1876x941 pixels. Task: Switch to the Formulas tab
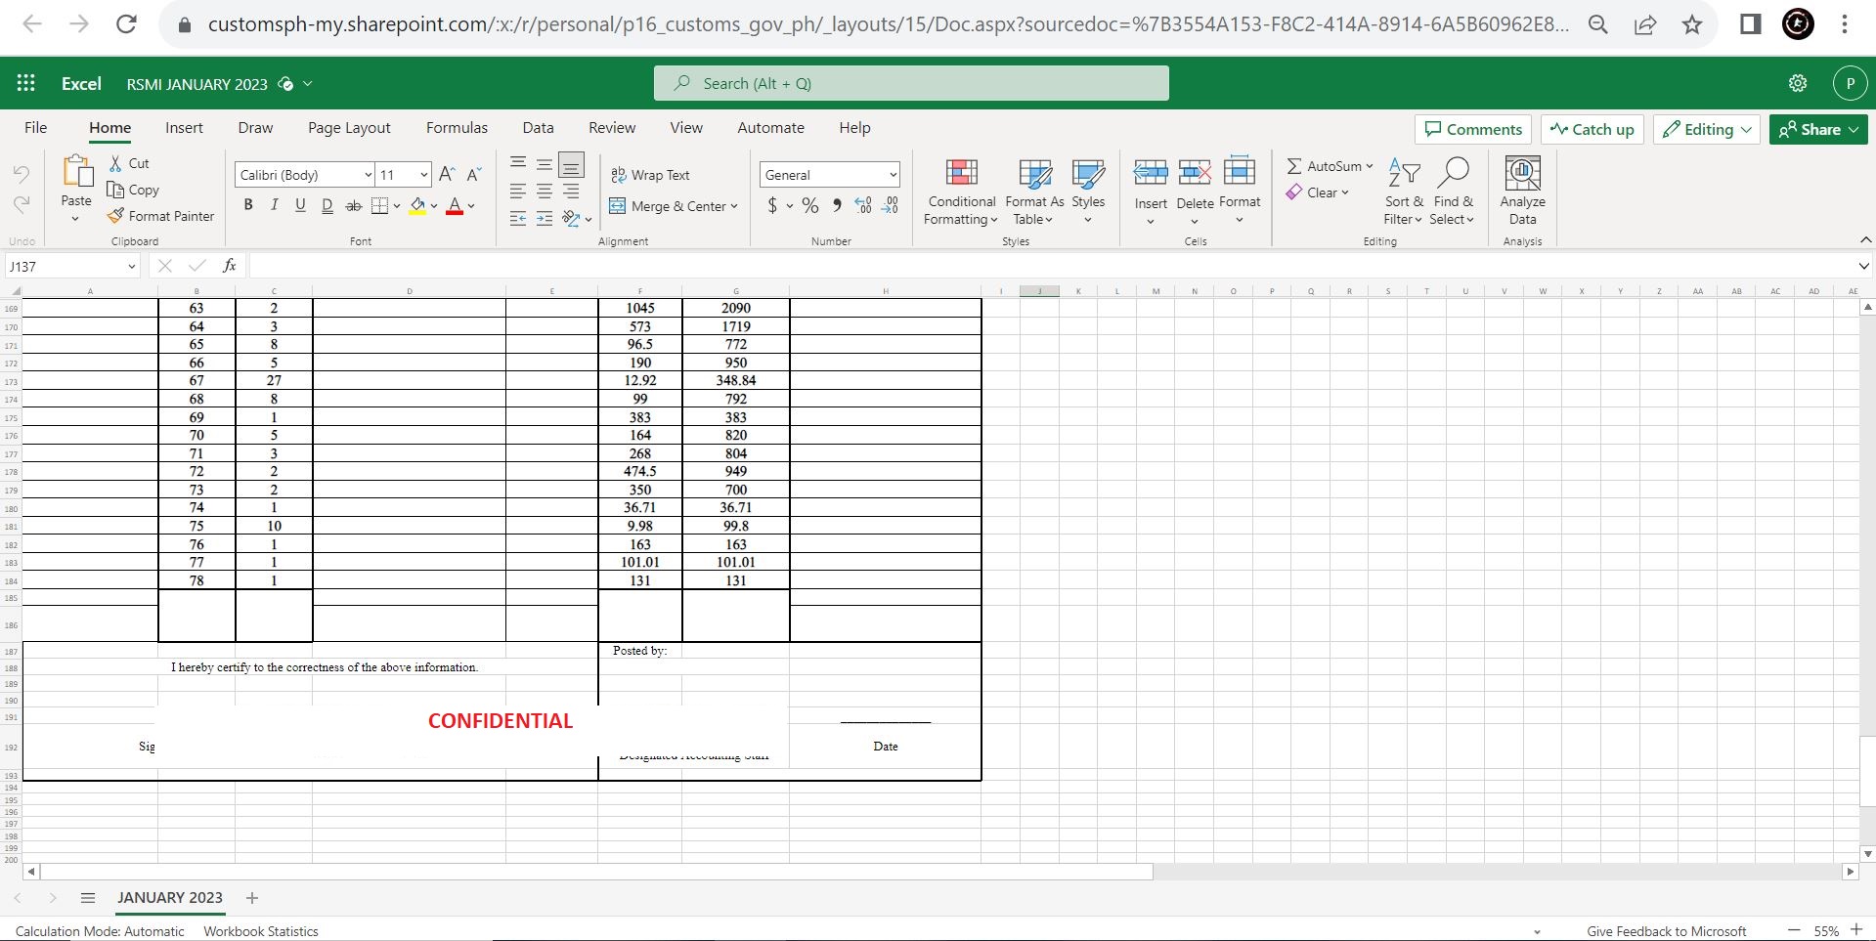click(457, 128)
